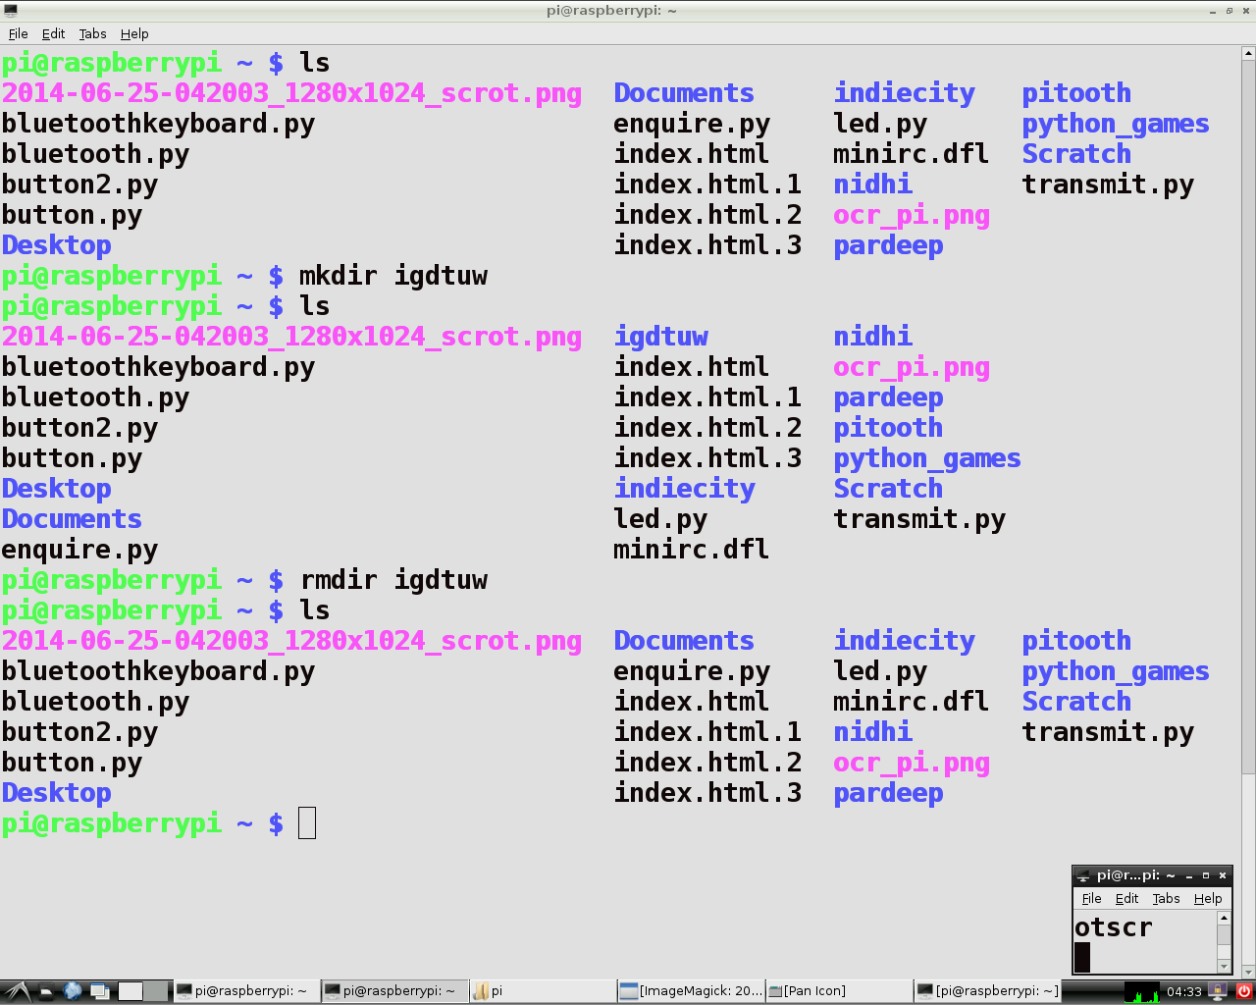Click the 'mkdir igdtuw' command line

(393, 276)
